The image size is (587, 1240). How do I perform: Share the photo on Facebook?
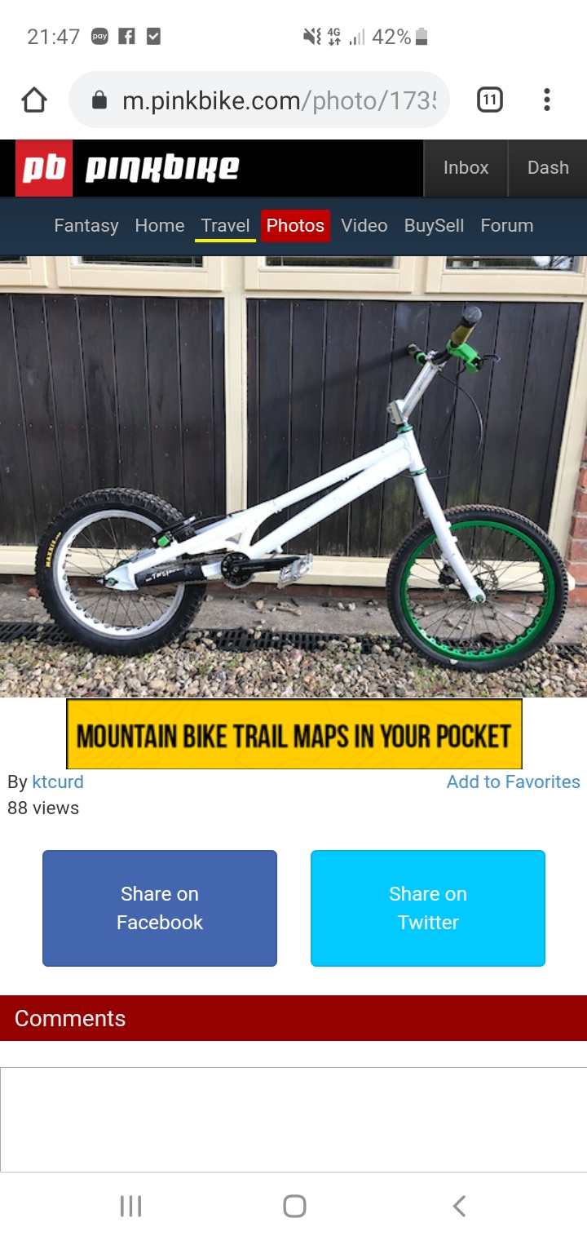tap(160, 908)
